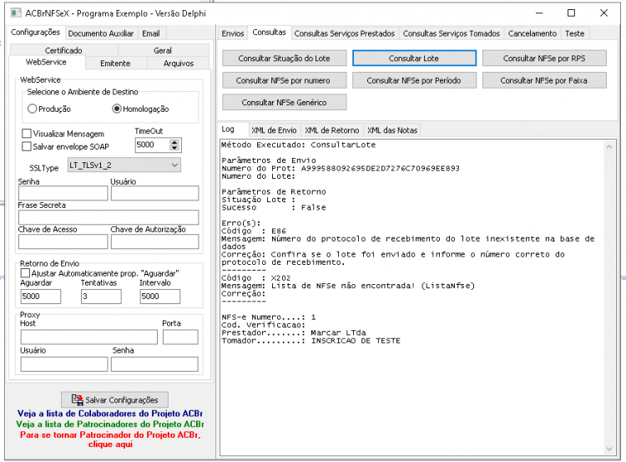Tick the Salvar envelope SOAP checkbox
Screen dimensions: 626x462
[27, 146]
